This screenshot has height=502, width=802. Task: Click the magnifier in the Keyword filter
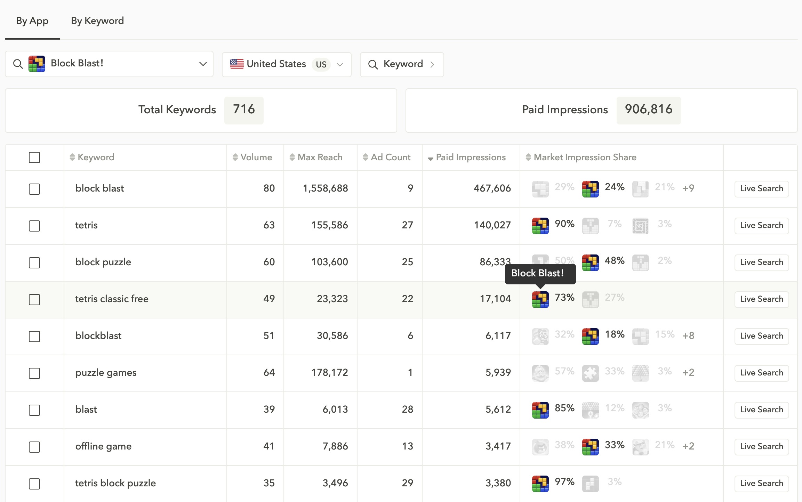click(x=373, y=64)
